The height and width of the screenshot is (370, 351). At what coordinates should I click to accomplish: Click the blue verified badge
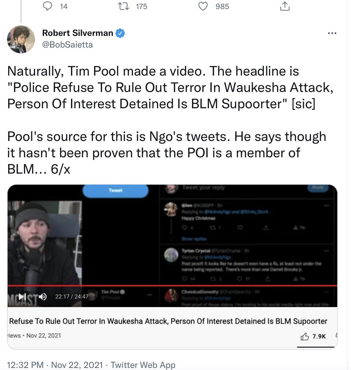click(120, 33)
